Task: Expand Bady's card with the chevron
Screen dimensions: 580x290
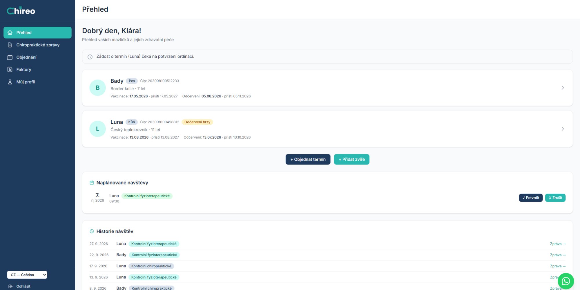Action: pos(563,88)
